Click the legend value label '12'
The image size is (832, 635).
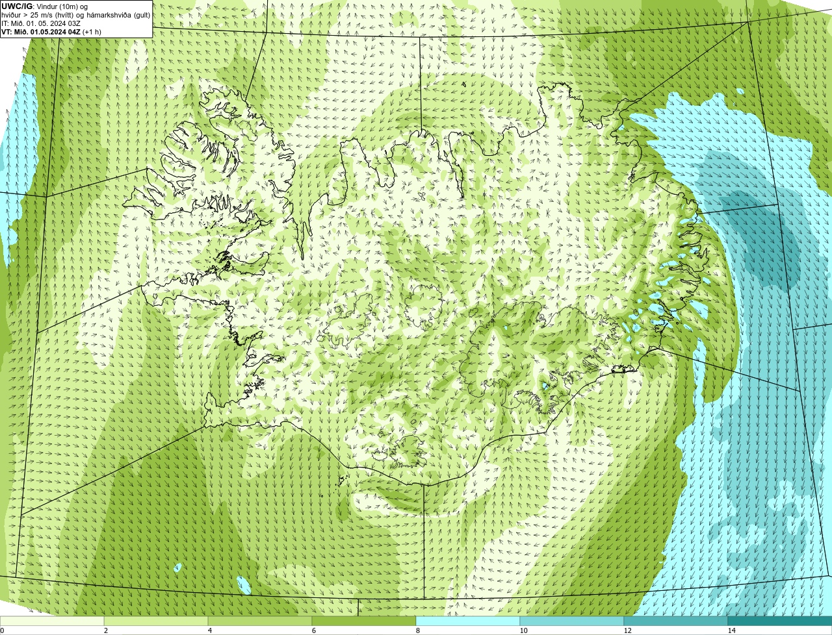(627, 630)
